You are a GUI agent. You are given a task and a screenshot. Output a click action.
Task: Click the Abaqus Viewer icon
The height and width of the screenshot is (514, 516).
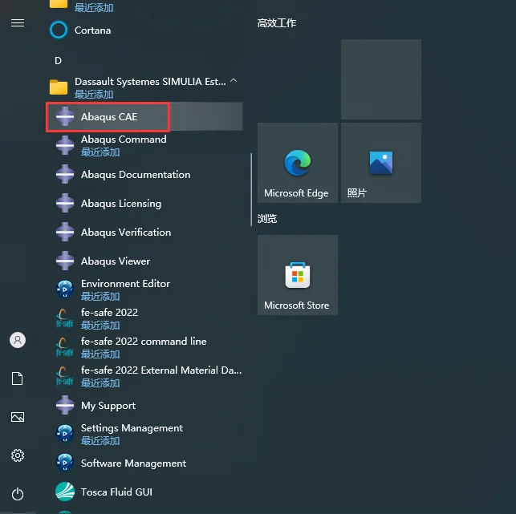coord(65,261)
